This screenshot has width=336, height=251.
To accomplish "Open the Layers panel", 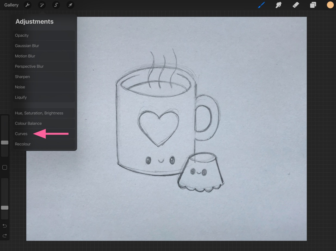I will pyautogui.click(x=313, y=5).
